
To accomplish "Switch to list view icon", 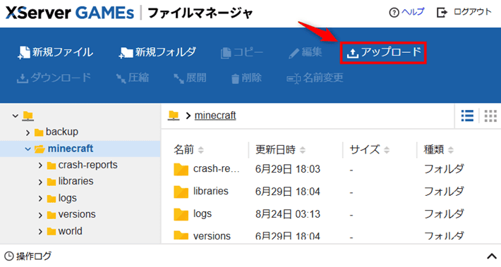I will tap(467, 116).
